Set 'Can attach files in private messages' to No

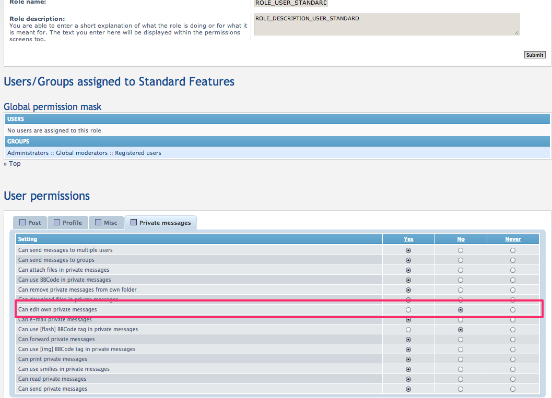(461, 270)
